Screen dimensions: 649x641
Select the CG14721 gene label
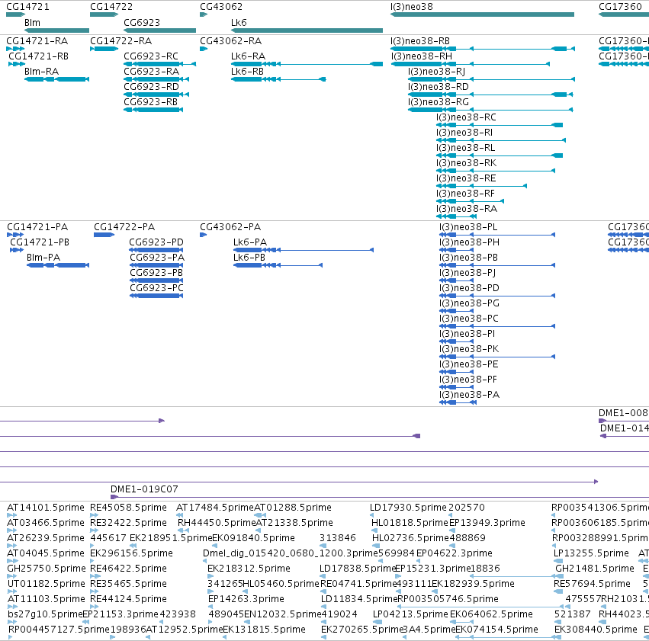pyautogui.click(x=27, y=7)
